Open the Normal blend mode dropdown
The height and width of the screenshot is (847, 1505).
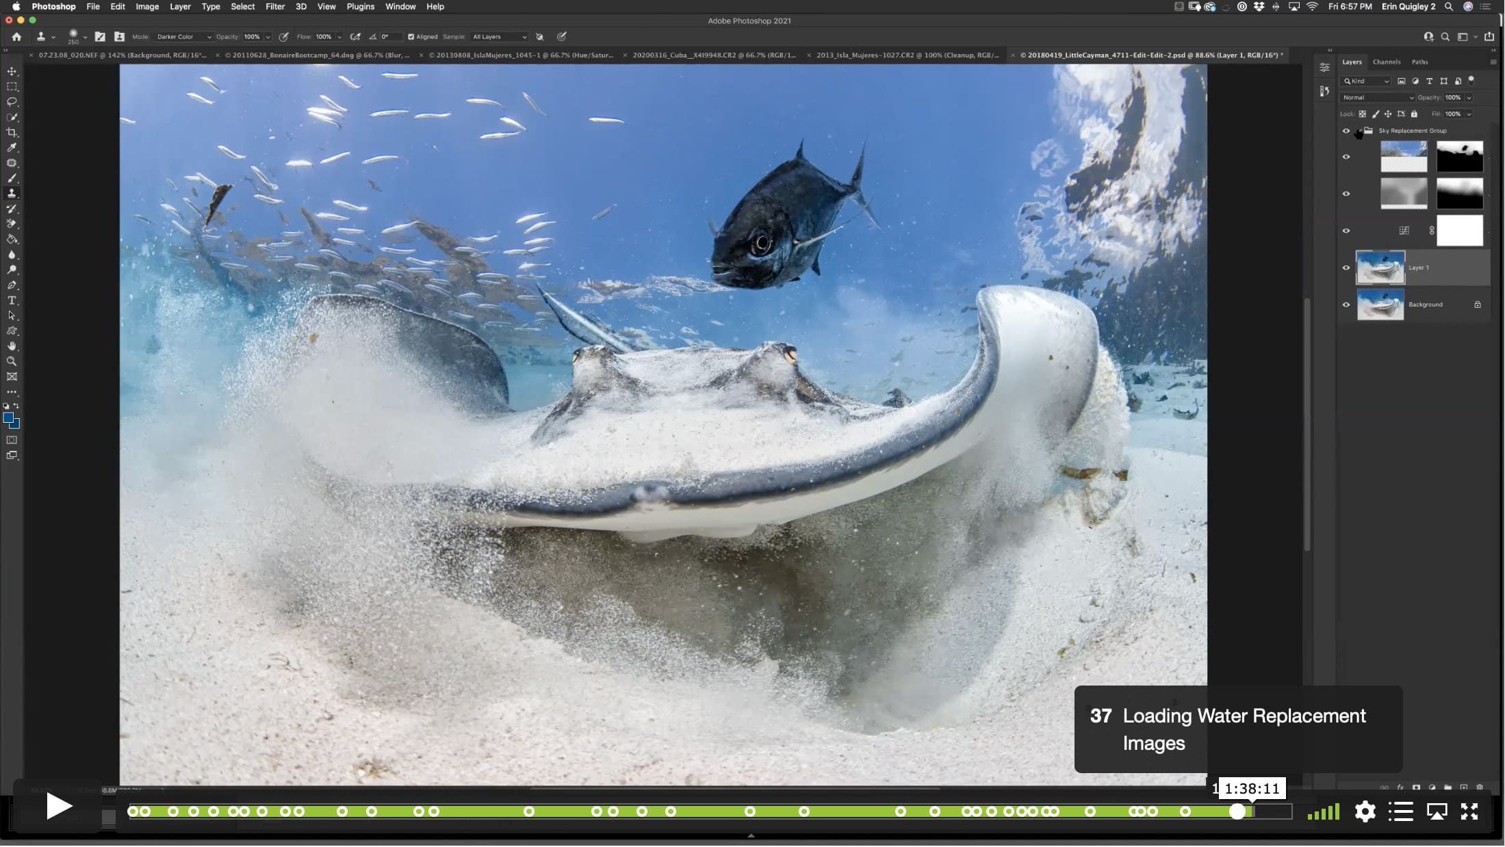pyautogui.click(x=1377, y=98)
